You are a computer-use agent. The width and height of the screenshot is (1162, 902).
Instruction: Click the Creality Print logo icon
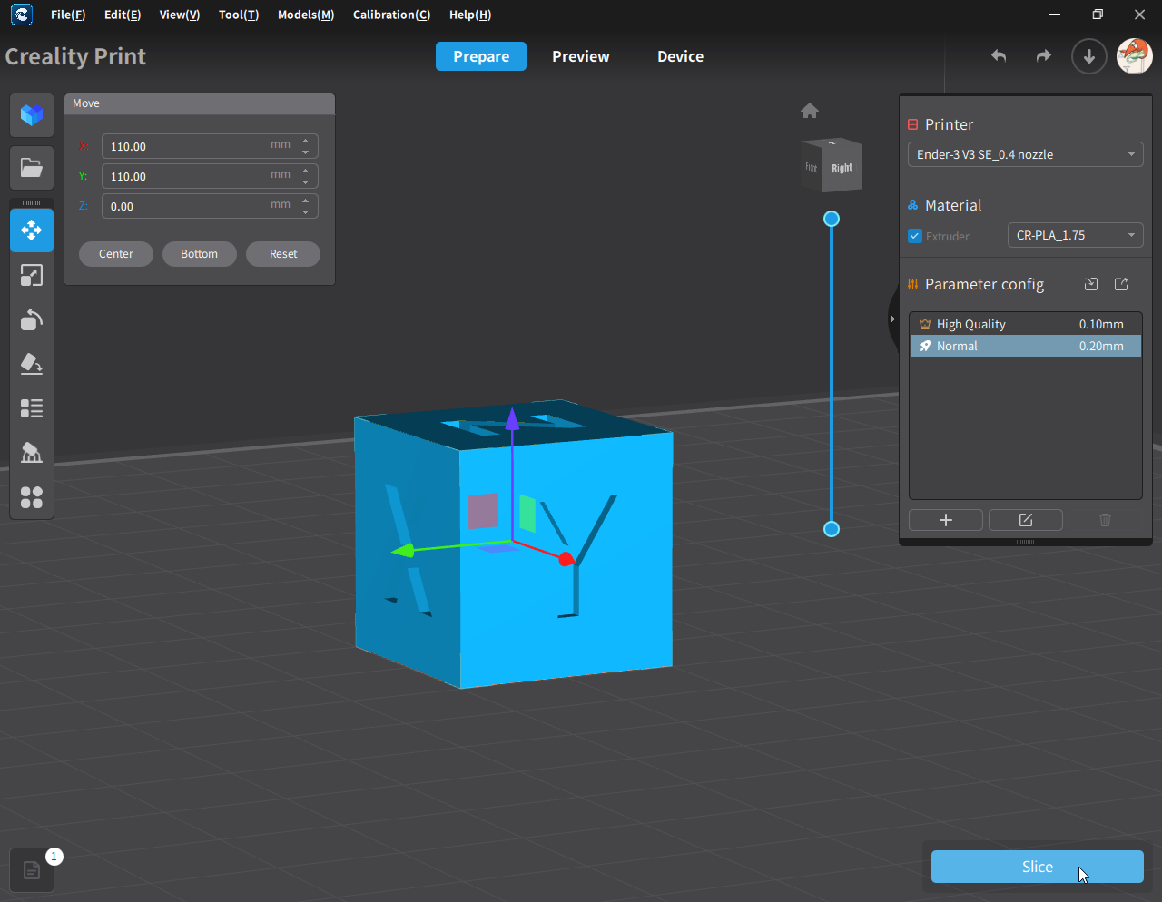(x=22, y=15)
